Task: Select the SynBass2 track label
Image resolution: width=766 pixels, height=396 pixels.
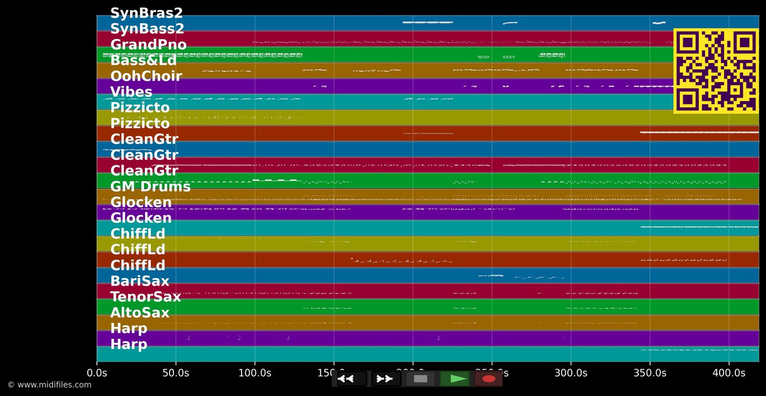Action: click(147, 29)
